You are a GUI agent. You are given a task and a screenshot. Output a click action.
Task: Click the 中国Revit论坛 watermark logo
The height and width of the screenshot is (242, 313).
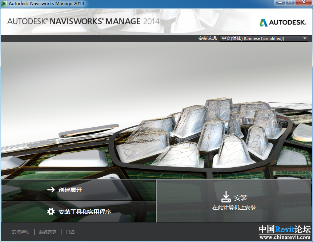point(284,230)
